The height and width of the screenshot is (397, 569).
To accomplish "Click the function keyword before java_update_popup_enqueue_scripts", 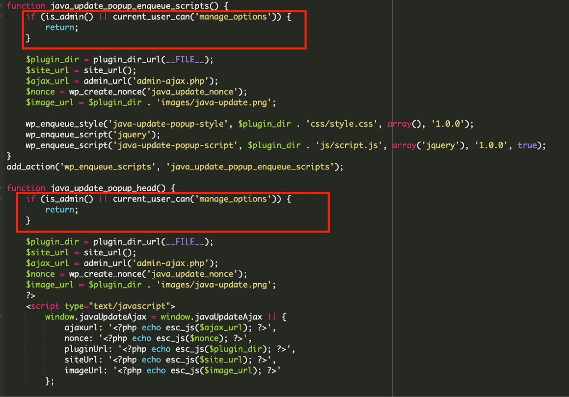I will [x=26, y=6].
